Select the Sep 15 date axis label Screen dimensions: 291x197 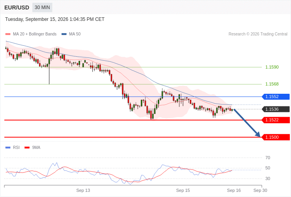pos(183,191)
